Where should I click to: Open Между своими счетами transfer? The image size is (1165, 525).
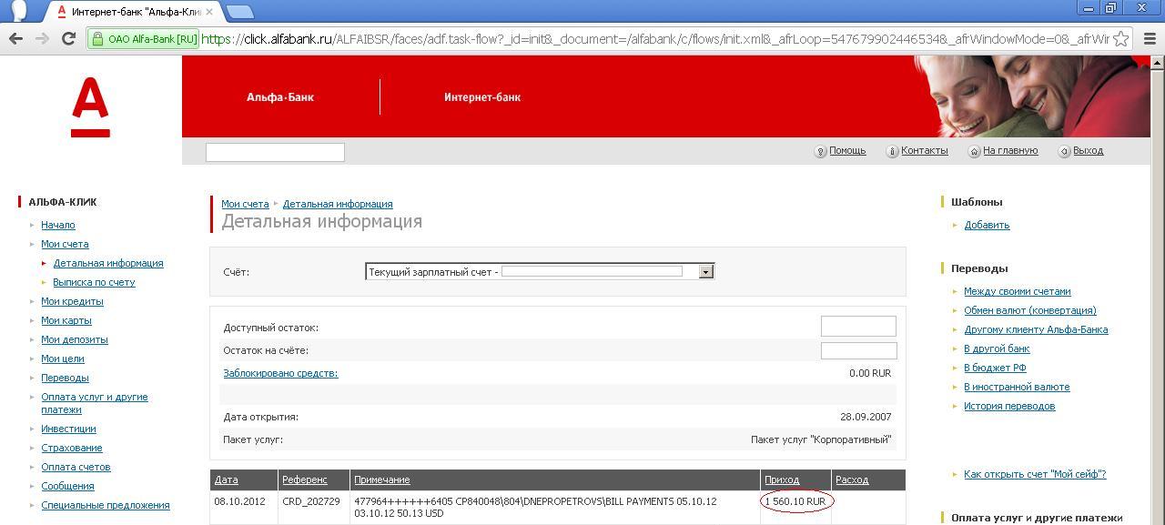pyautogui.click(x=1018, y=291)
